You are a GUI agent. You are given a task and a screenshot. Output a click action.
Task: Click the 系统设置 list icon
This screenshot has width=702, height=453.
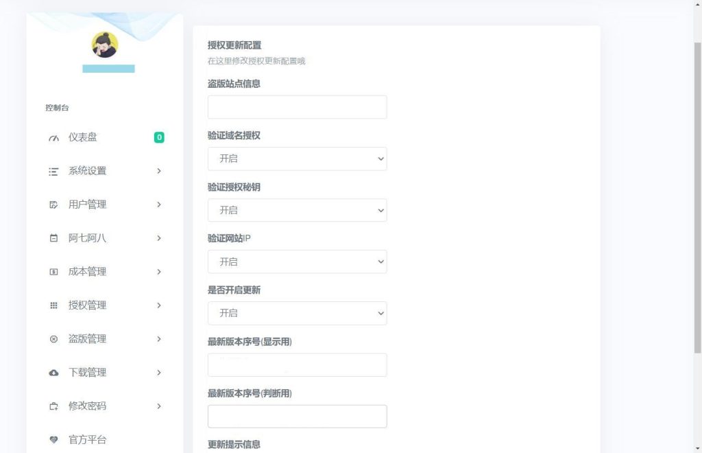(54, 171)
